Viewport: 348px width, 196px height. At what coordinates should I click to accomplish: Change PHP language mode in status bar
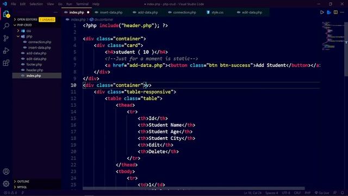point(307,193)
